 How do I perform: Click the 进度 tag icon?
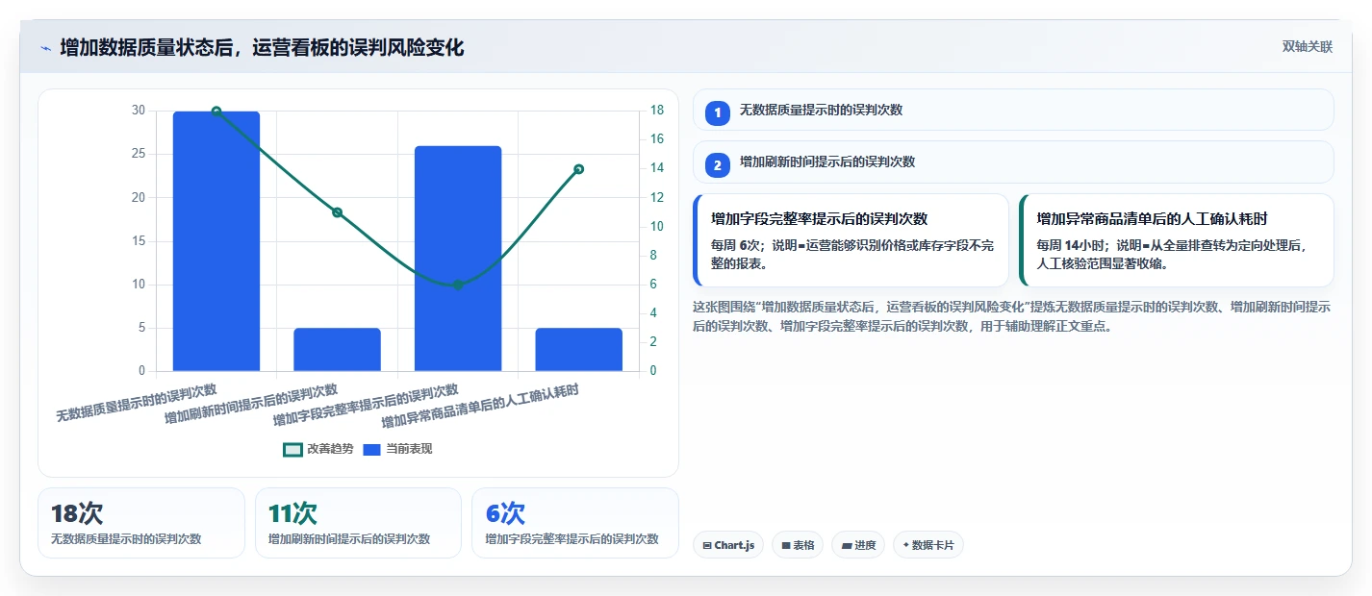click(x=847, y=546)
